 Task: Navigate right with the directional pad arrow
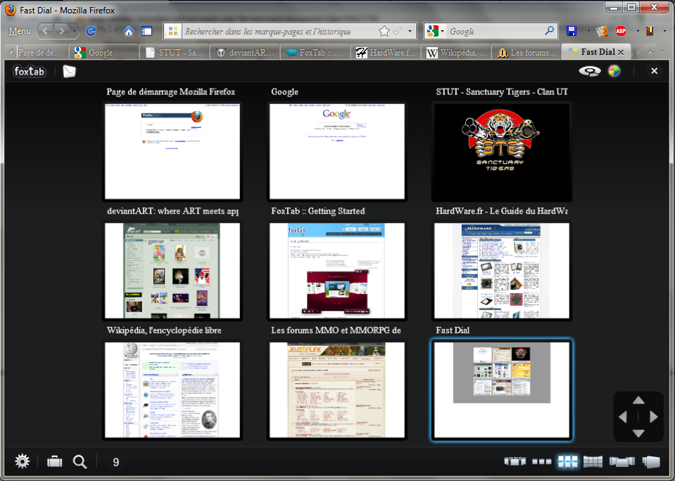654,416
